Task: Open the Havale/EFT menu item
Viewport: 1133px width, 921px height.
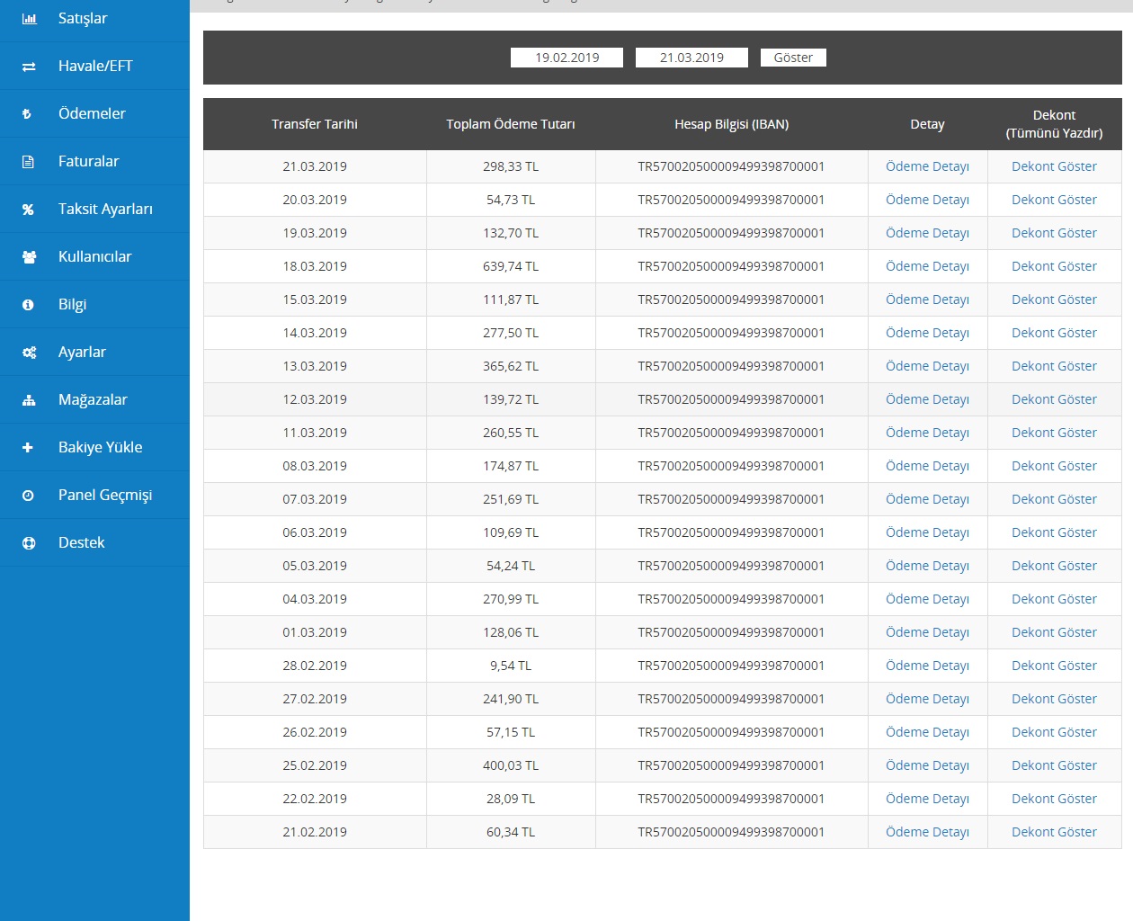Action: [94, 67]
